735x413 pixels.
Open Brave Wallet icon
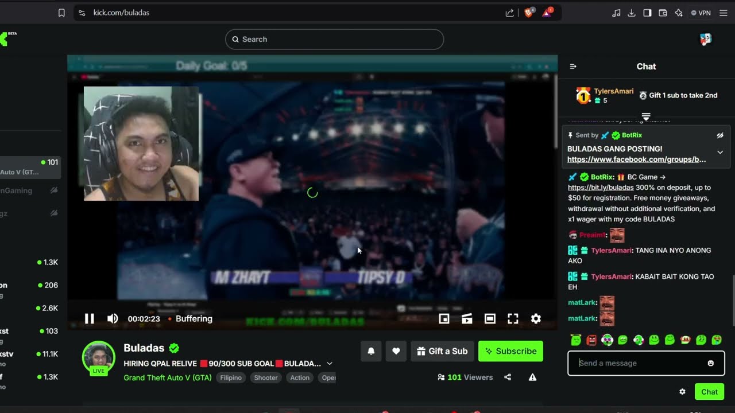[x=663, y=13]
